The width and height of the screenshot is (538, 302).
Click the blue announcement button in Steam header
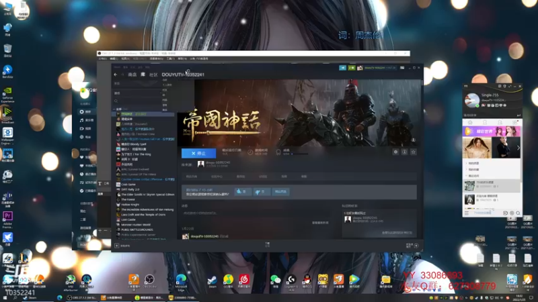pyautogui.click(x=342, y=68)
